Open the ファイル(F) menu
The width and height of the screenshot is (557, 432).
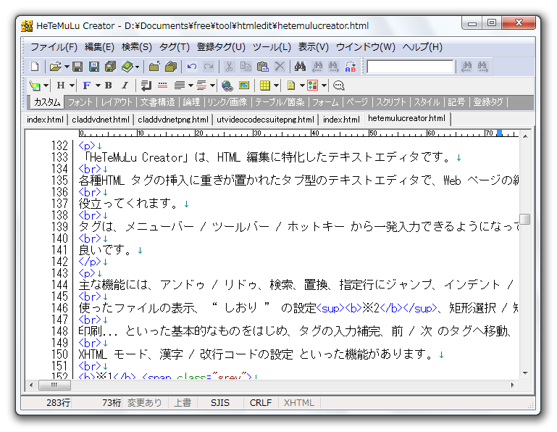[54, 47]
